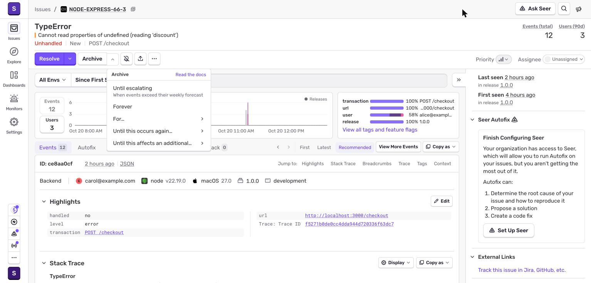
Task: Click the megaphone announcements icon
Action: point(579,9)
